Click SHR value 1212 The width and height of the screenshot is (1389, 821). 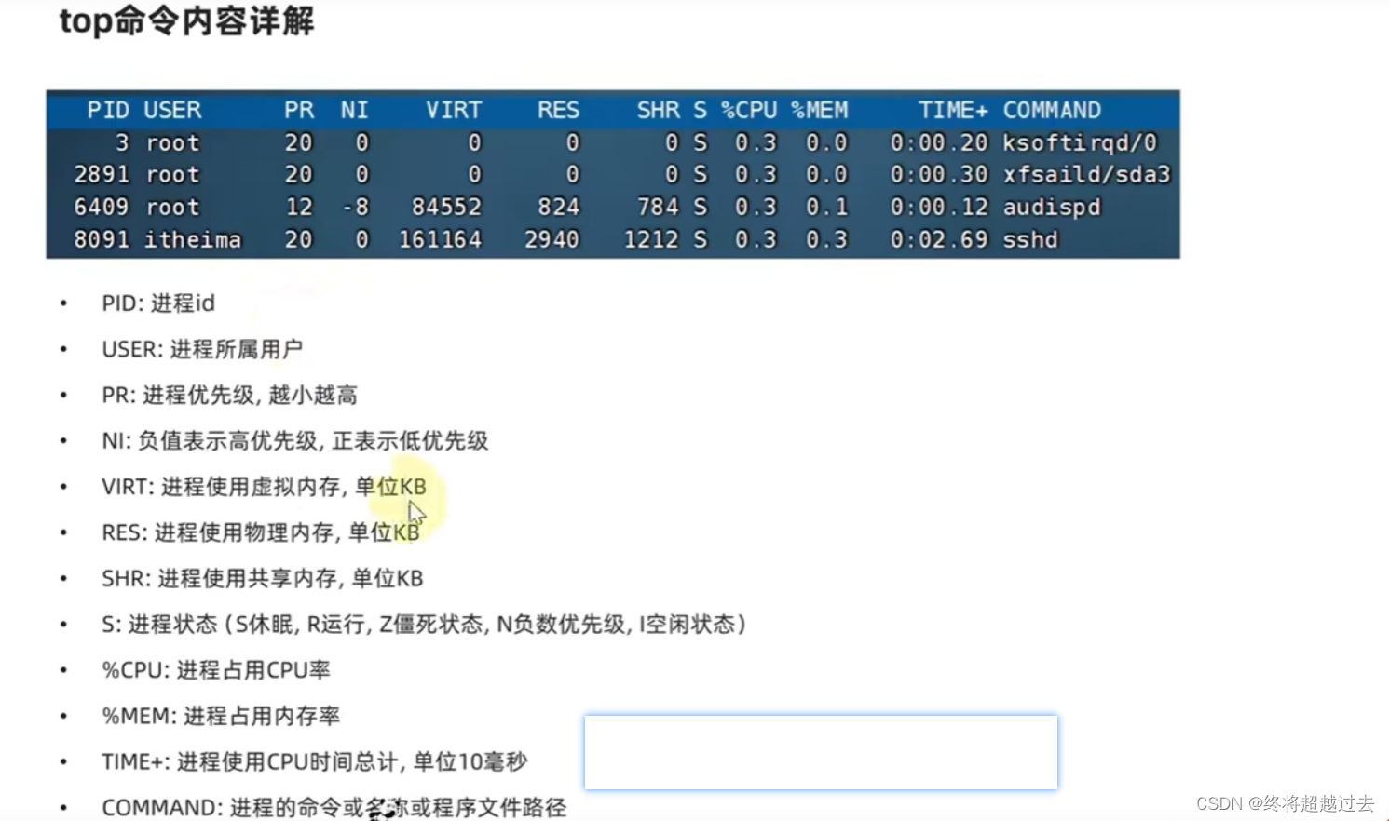tap(652, 239)
